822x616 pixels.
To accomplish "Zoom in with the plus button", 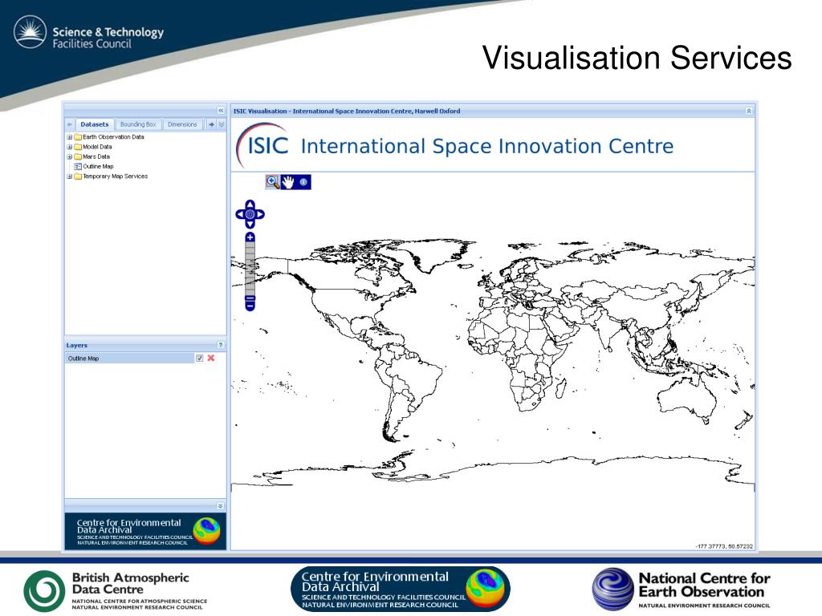I will (250, 237).
